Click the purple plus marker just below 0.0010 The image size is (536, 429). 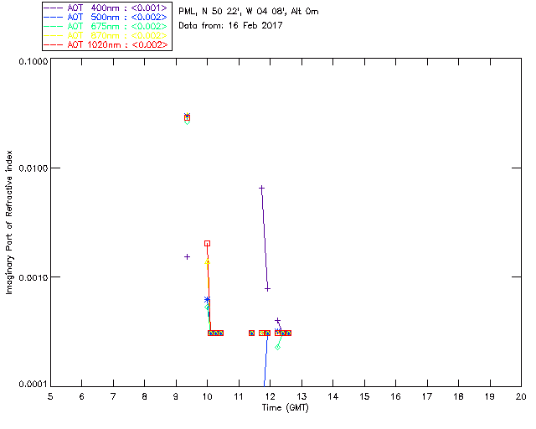pyautogui.click(x=268, y=289)
